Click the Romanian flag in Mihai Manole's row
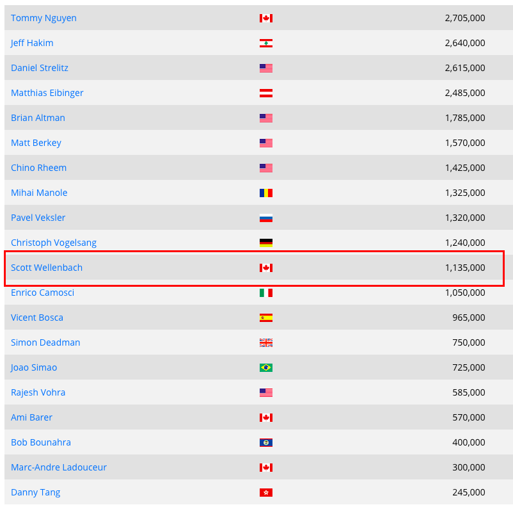The width and height of the screenshot is (513, 514). click(266, 193)
